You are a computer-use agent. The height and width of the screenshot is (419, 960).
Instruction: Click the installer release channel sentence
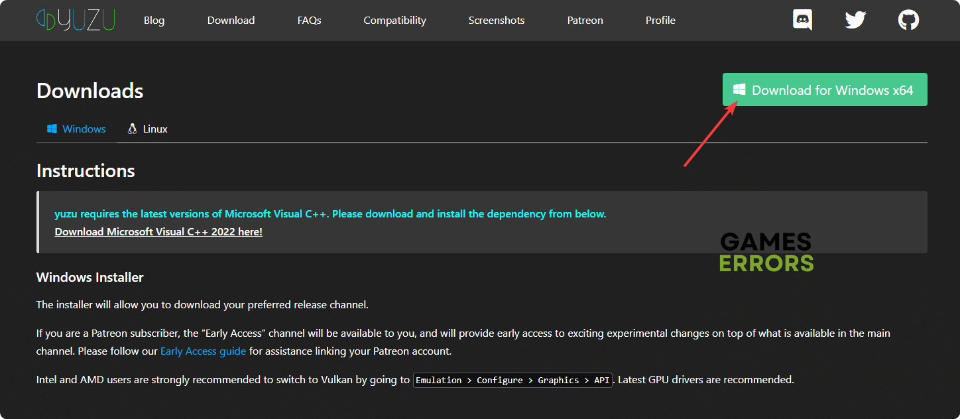coord(202,305)
